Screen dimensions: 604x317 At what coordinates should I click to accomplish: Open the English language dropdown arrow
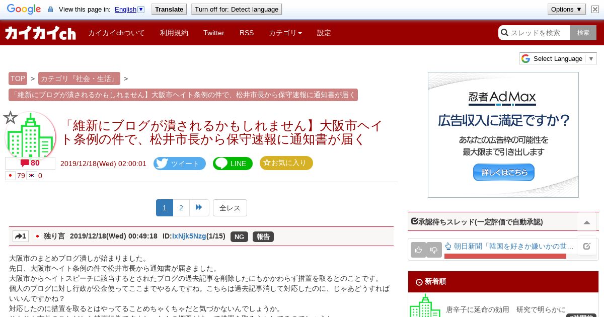tap(141, 9)
